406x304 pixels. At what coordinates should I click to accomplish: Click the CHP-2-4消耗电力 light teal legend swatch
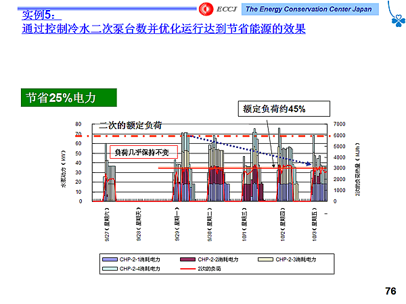click(x=110, y=269)
